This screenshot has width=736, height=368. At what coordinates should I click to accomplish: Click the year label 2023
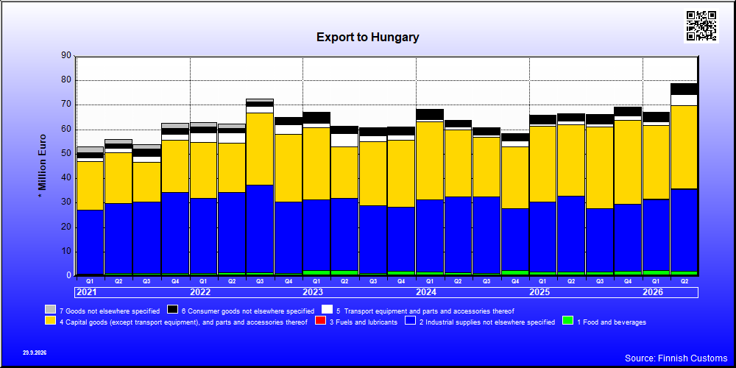coord(313,292)
